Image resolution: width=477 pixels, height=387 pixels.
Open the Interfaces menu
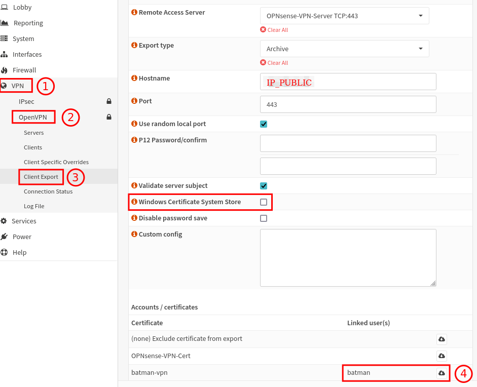(x=27, y=54)
